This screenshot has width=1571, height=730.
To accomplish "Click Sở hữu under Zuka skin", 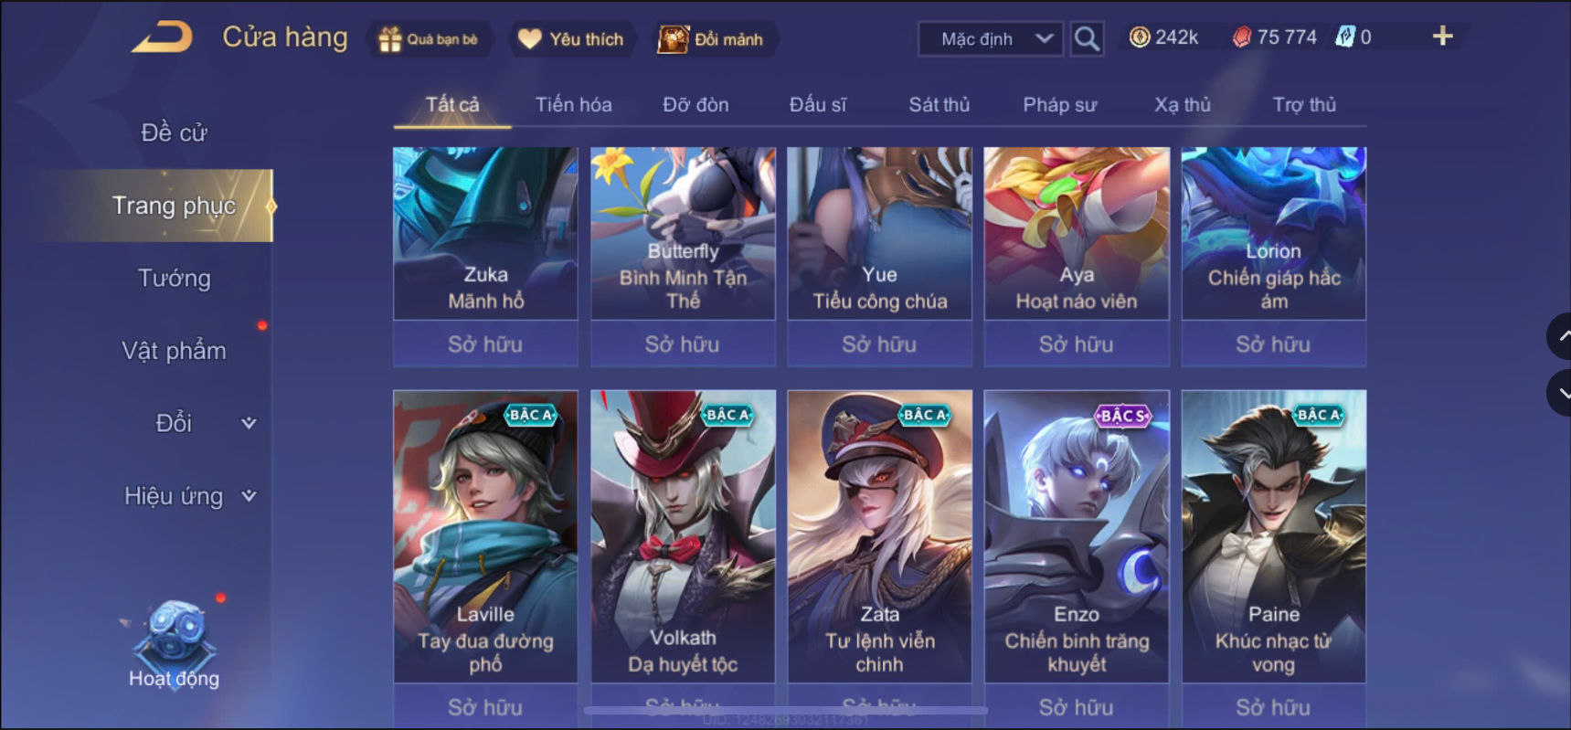I will (485, 344).
